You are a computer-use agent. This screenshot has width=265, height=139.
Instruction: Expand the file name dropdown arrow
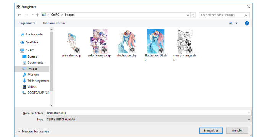pos(249,113)
